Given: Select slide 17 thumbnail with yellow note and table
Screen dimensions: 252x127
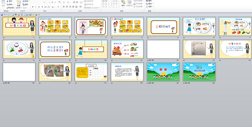Looking at the screenshot, I should pos(91,72).
